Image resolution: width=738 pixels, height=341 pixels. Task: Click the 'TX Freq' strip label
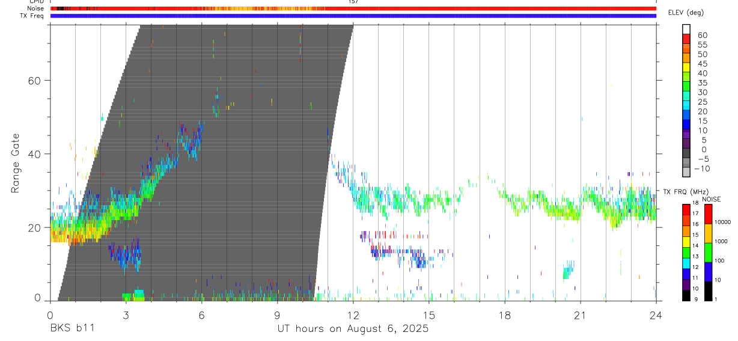[x=32, y=16]
